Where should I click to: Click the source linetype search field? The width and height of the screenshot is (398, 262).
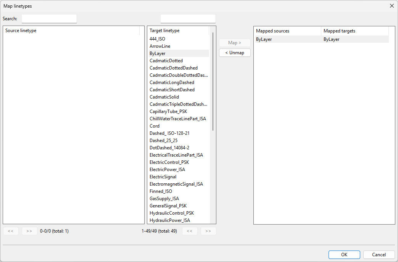(x=49, y=19)
